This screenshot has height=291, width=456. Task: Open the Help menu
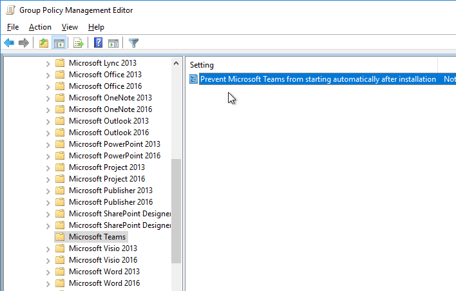96,27
